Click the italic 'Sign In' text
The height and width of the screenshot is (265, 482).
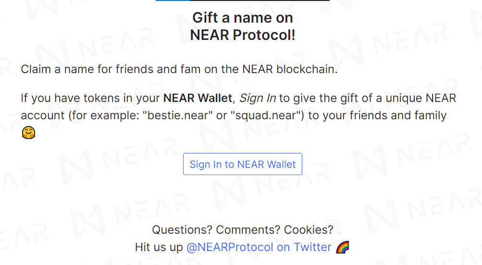258,98
